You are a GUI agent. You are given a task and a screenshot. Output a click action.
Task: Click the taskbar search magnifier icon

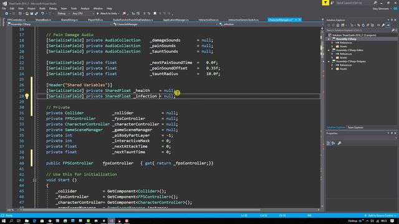(11, 221)
